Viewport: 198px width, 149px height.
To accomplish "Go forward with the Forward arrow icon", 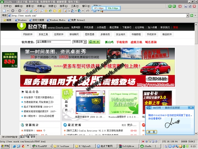I will 20,11.
